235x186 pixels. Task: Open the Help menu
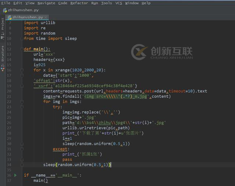coord(146,3)
